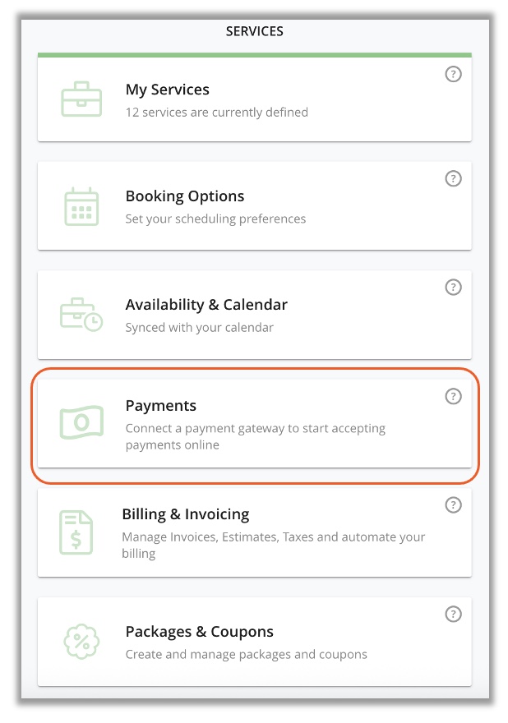Click the banknote icon for Payments

pyautogui.click(x=81, y=422)
